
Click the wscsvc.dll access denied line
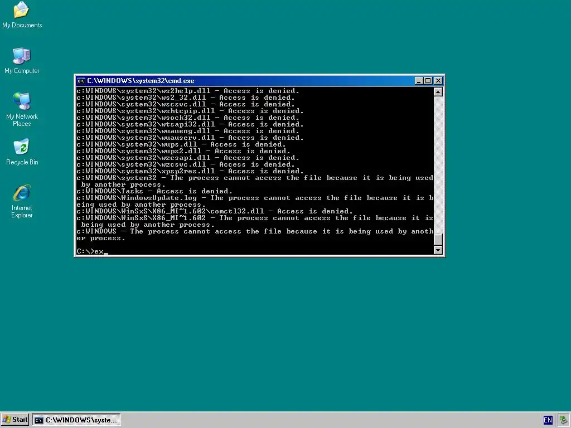pos(186,104)
